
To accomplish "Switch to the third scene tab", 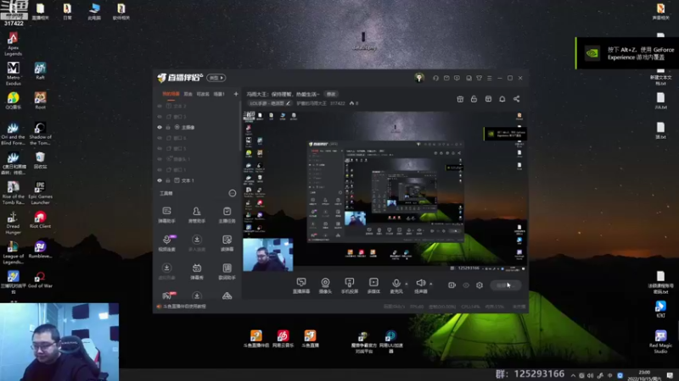I will point(203,94).
